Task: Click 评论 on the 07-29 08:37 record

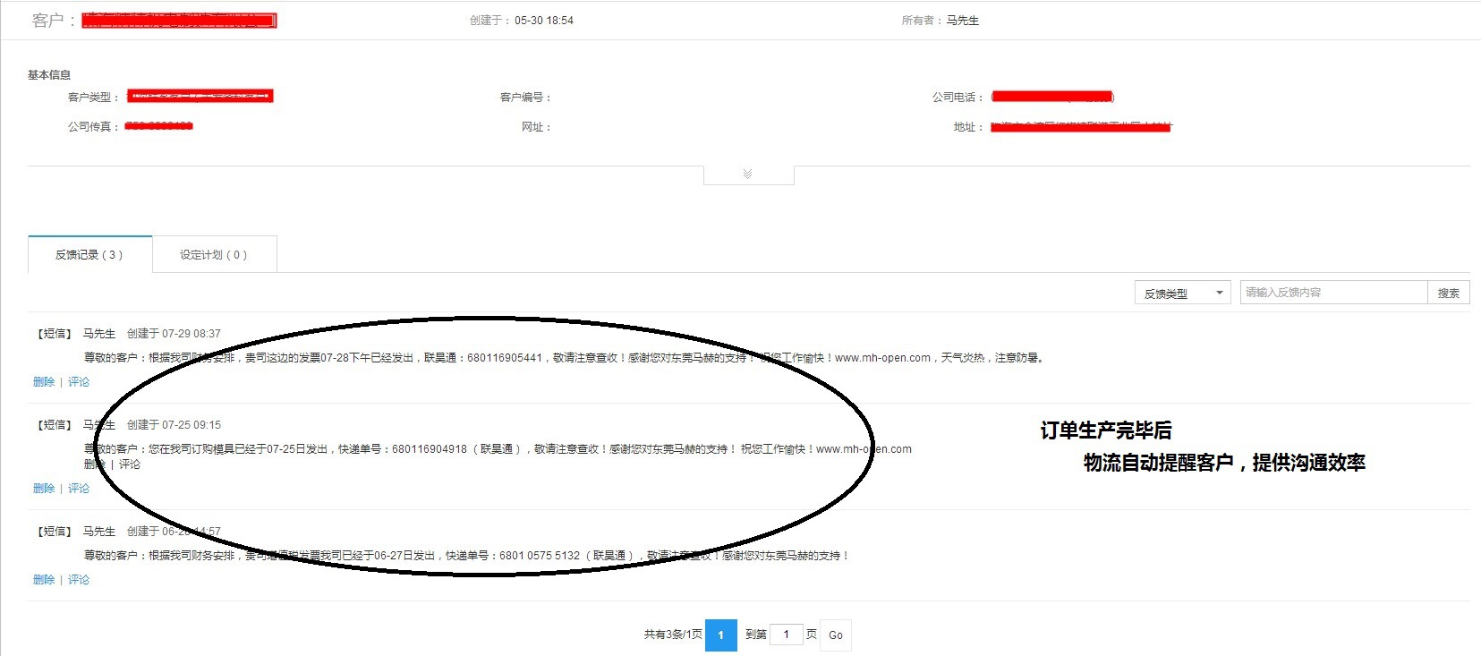Action: click(x=79, y=382)
